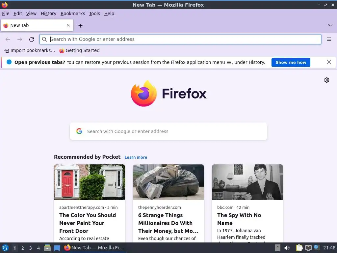
Task: Open the Edit menu
Action: 18,14
